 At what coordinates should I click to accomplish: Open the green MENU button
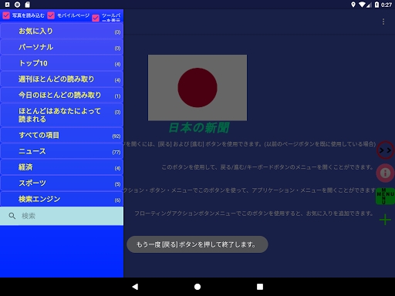(385, 196)
